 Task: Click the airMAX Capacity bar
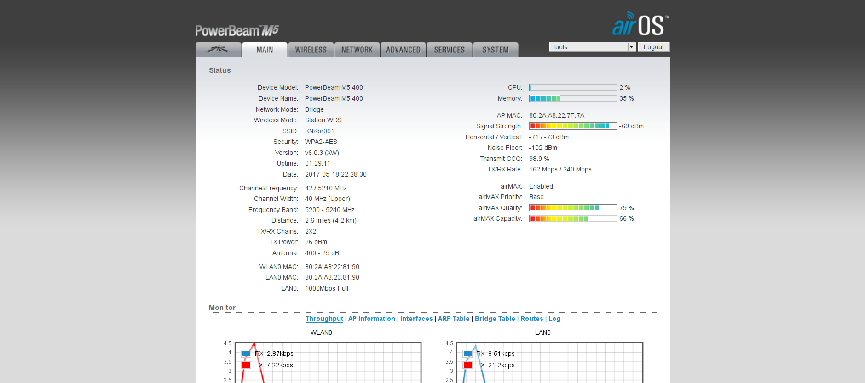click(573, 218)
